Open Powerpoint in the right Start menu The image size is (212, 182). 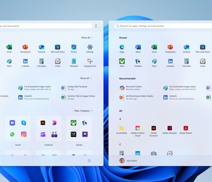point(170,49)
